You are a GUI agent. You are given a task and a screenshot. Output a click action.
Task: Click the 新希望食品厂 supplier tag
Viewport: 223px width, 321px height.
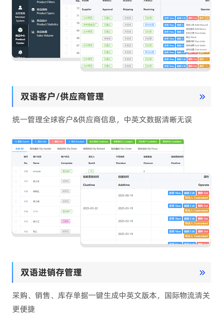(90, 25)
